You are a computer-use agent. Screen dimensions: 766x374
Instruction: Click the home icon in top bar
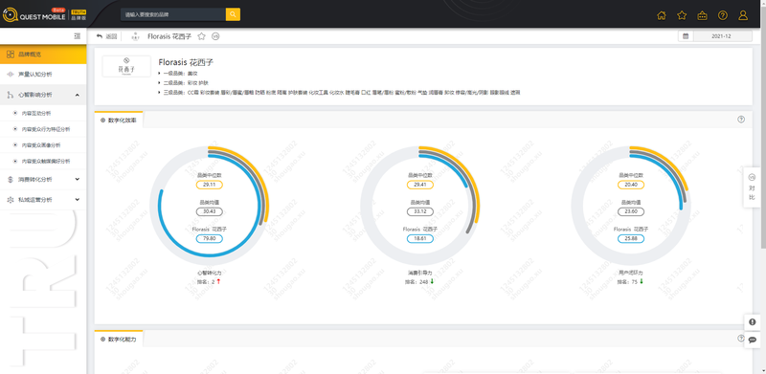(x=661, y=15)
